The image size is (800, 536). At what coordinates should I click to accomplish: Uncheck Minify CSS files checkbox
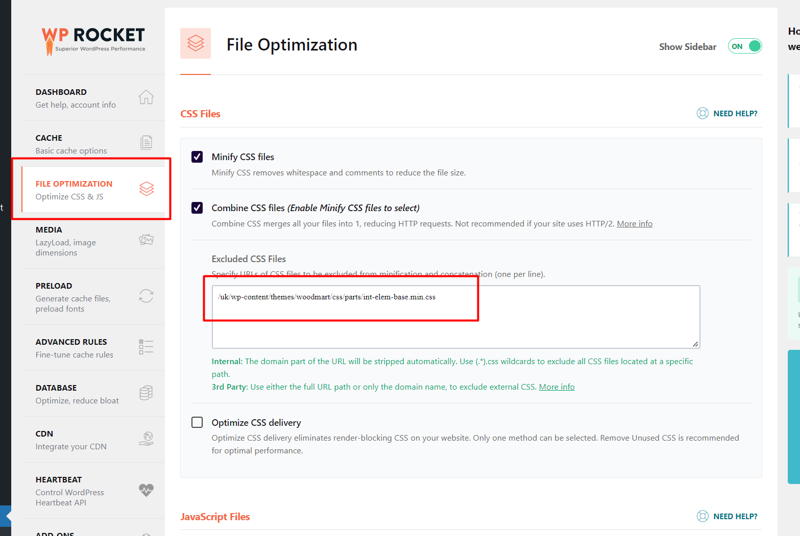click(x=197, y=157)
